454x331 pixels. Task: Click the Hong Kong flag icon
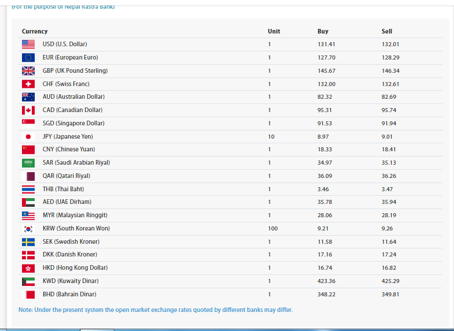(28, 268)
